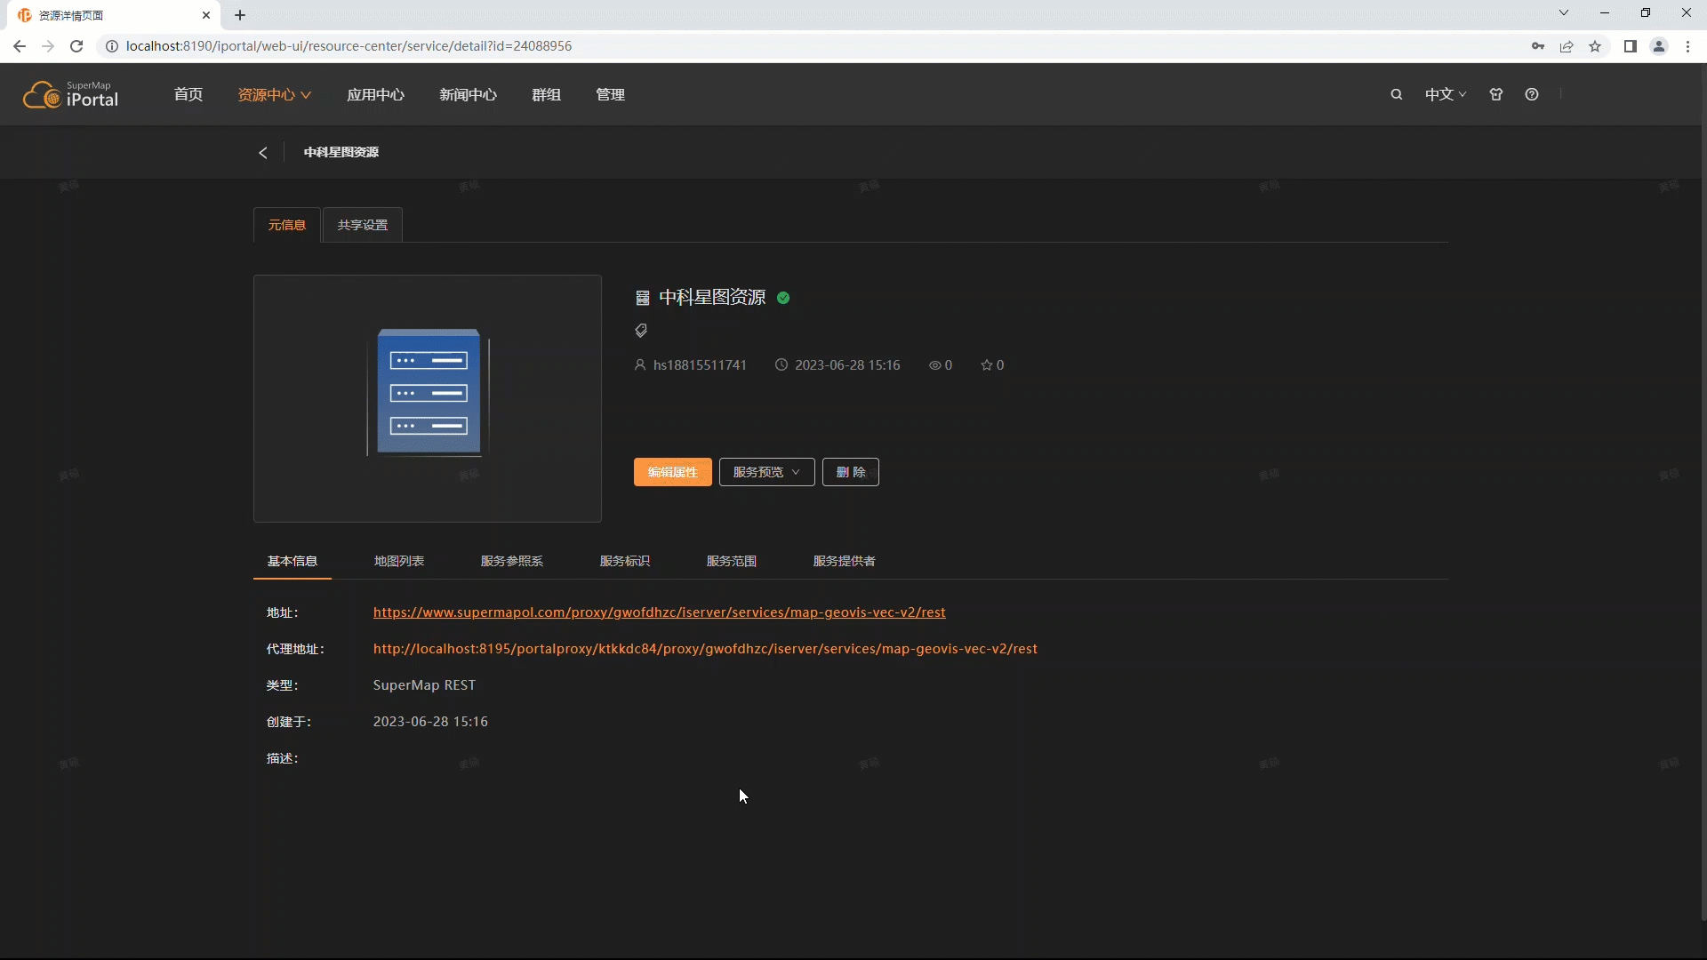Go to 首页 in navigation bar

pos(188,94)
